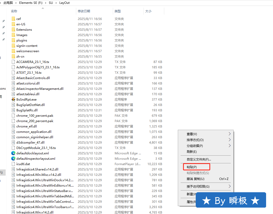Click the 大小 column header
Screen dimensions: 273x214
tap(148, 11)
